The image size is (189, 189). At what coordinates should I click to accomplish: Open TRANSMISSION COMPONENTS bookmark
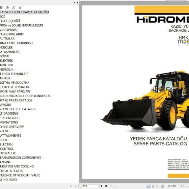click(21, 158)
